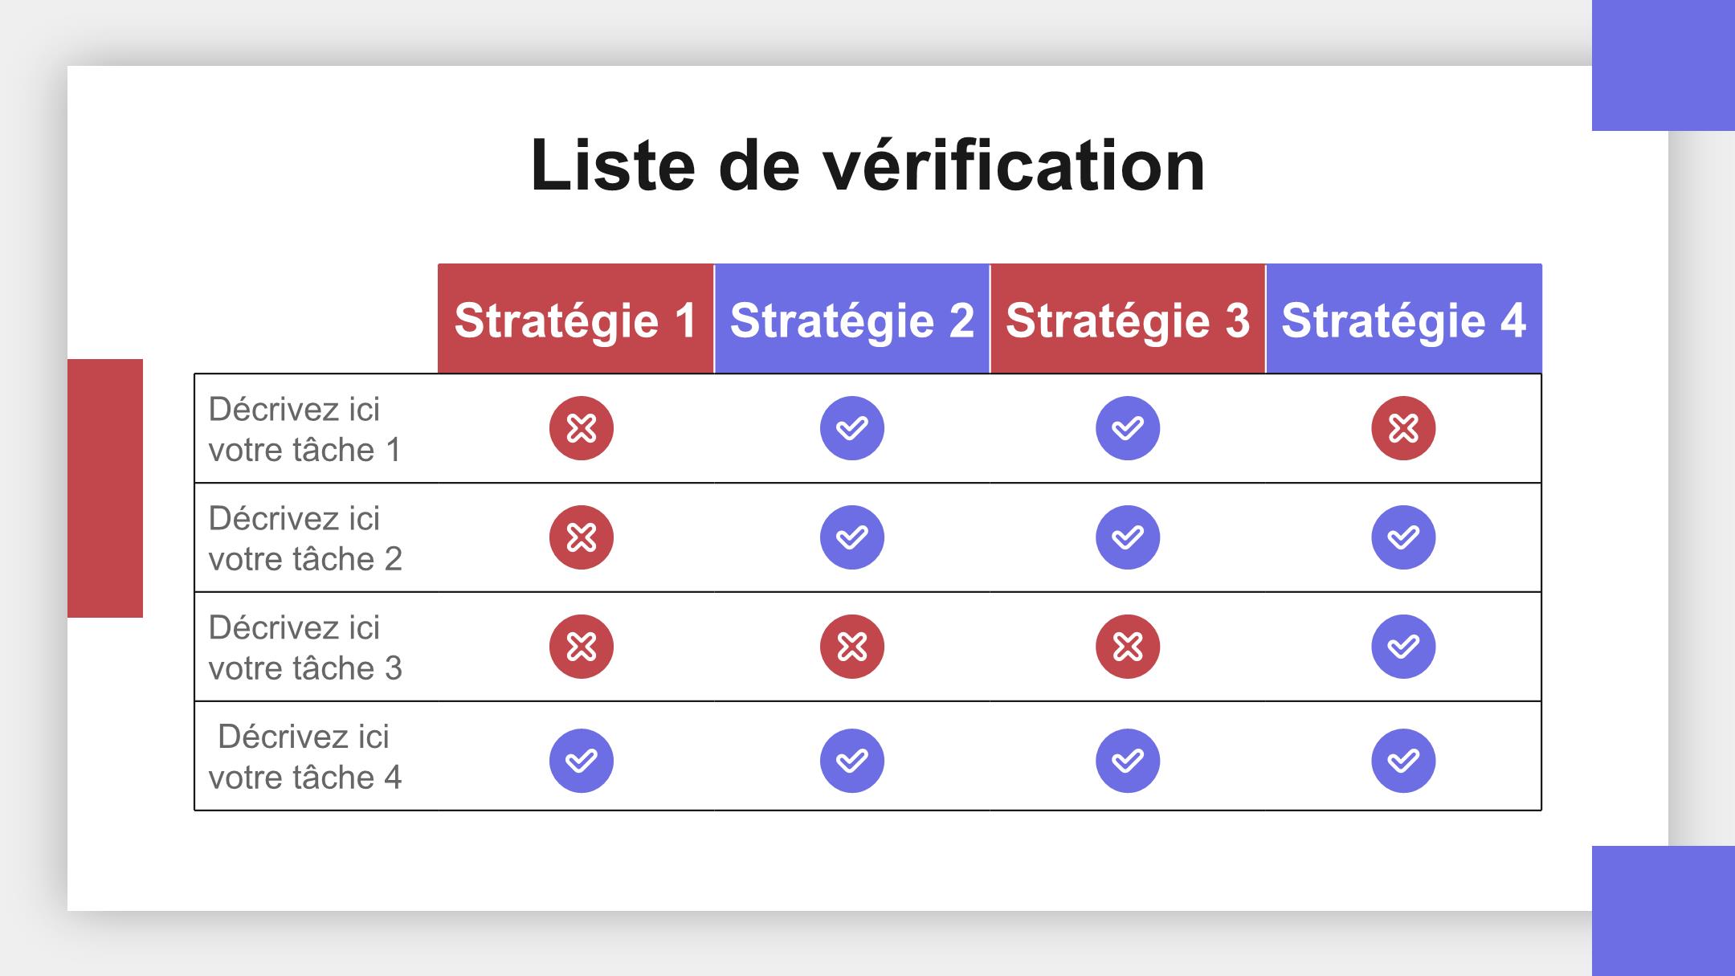Click the 'Décrivez ici votre tâche 1' text
The width and height of the screenshot is (1735, 976).
pos(304,429)
